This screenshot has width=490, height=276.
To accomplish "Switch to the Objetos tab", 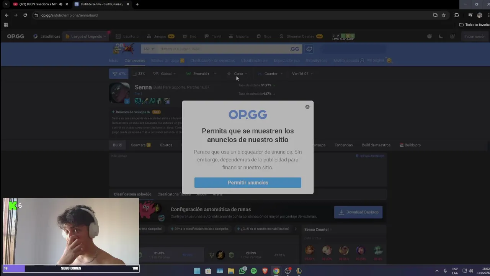I will click(x=166, y=145).
